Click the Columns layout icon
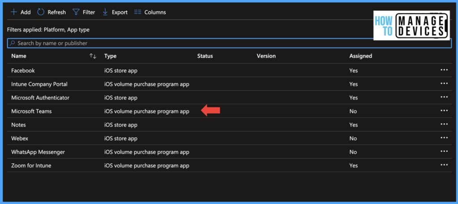Screen dimensions: 458x204 pyautogui.click(x=138, y=12)
